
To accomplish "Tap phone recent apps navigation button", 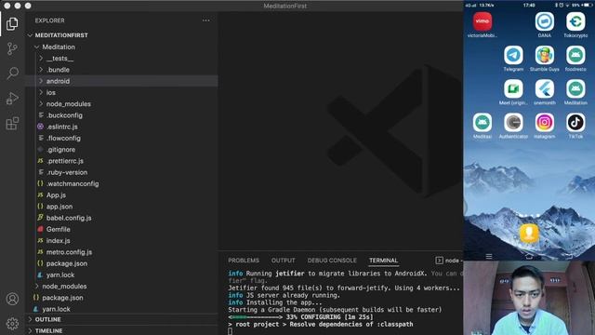I will coord(489,257).
